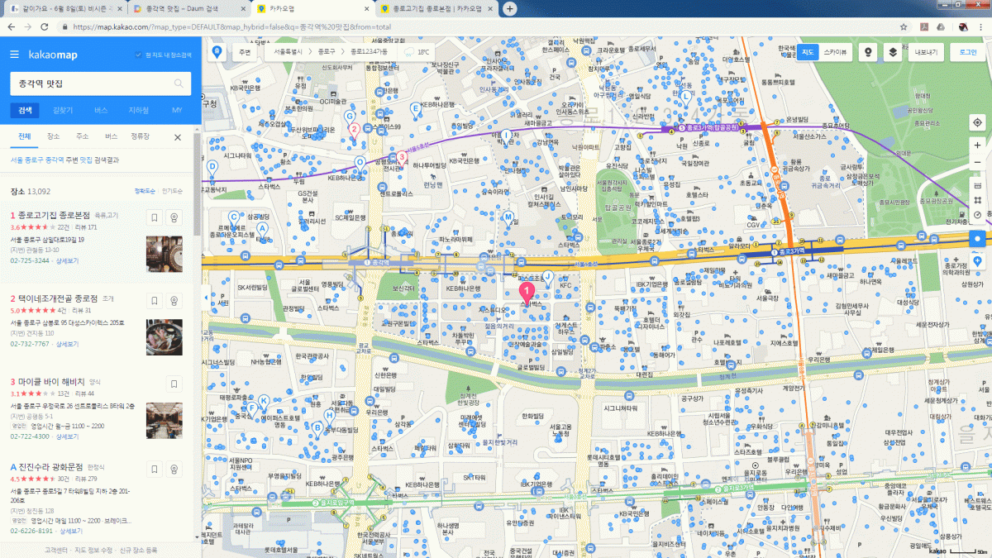Click the weather 18°C indicator
This screenshot has height=558, width=992.
point(417,52)
